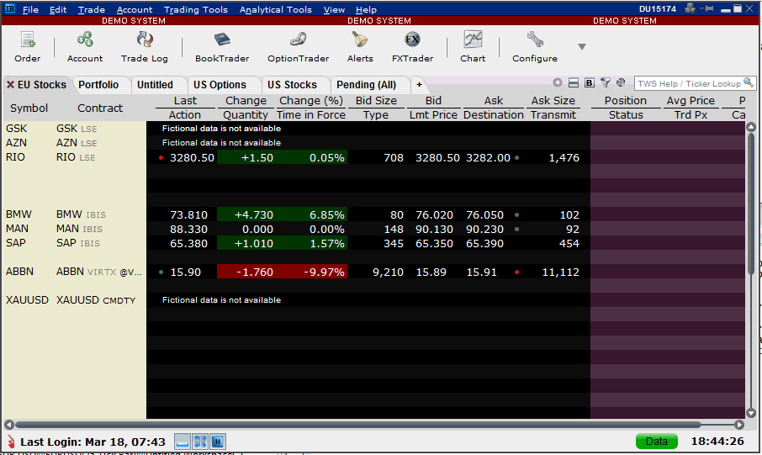Screen dimensions: 762x455
Task: Open the Help menu
Action: click(x=366, y=9)
